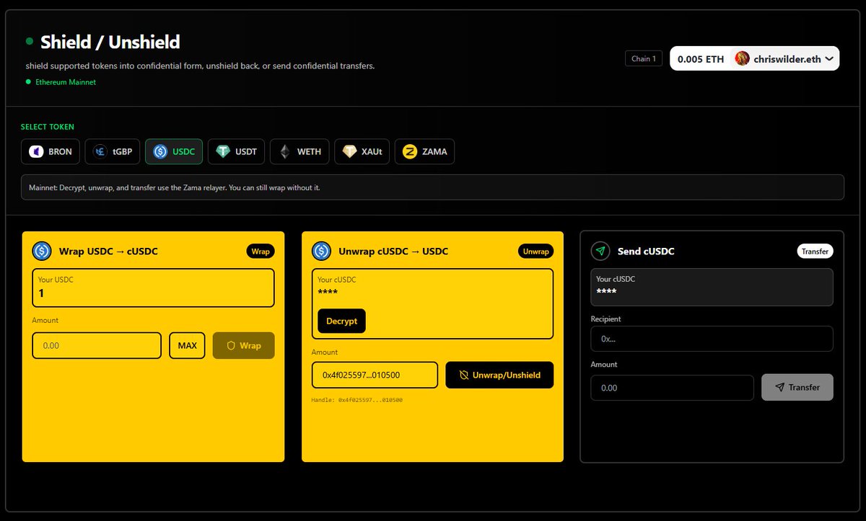Viewport: 866px width, 521px height.
Task: Click the paper plane Send cUSDC icon
Action: [600, 251]
